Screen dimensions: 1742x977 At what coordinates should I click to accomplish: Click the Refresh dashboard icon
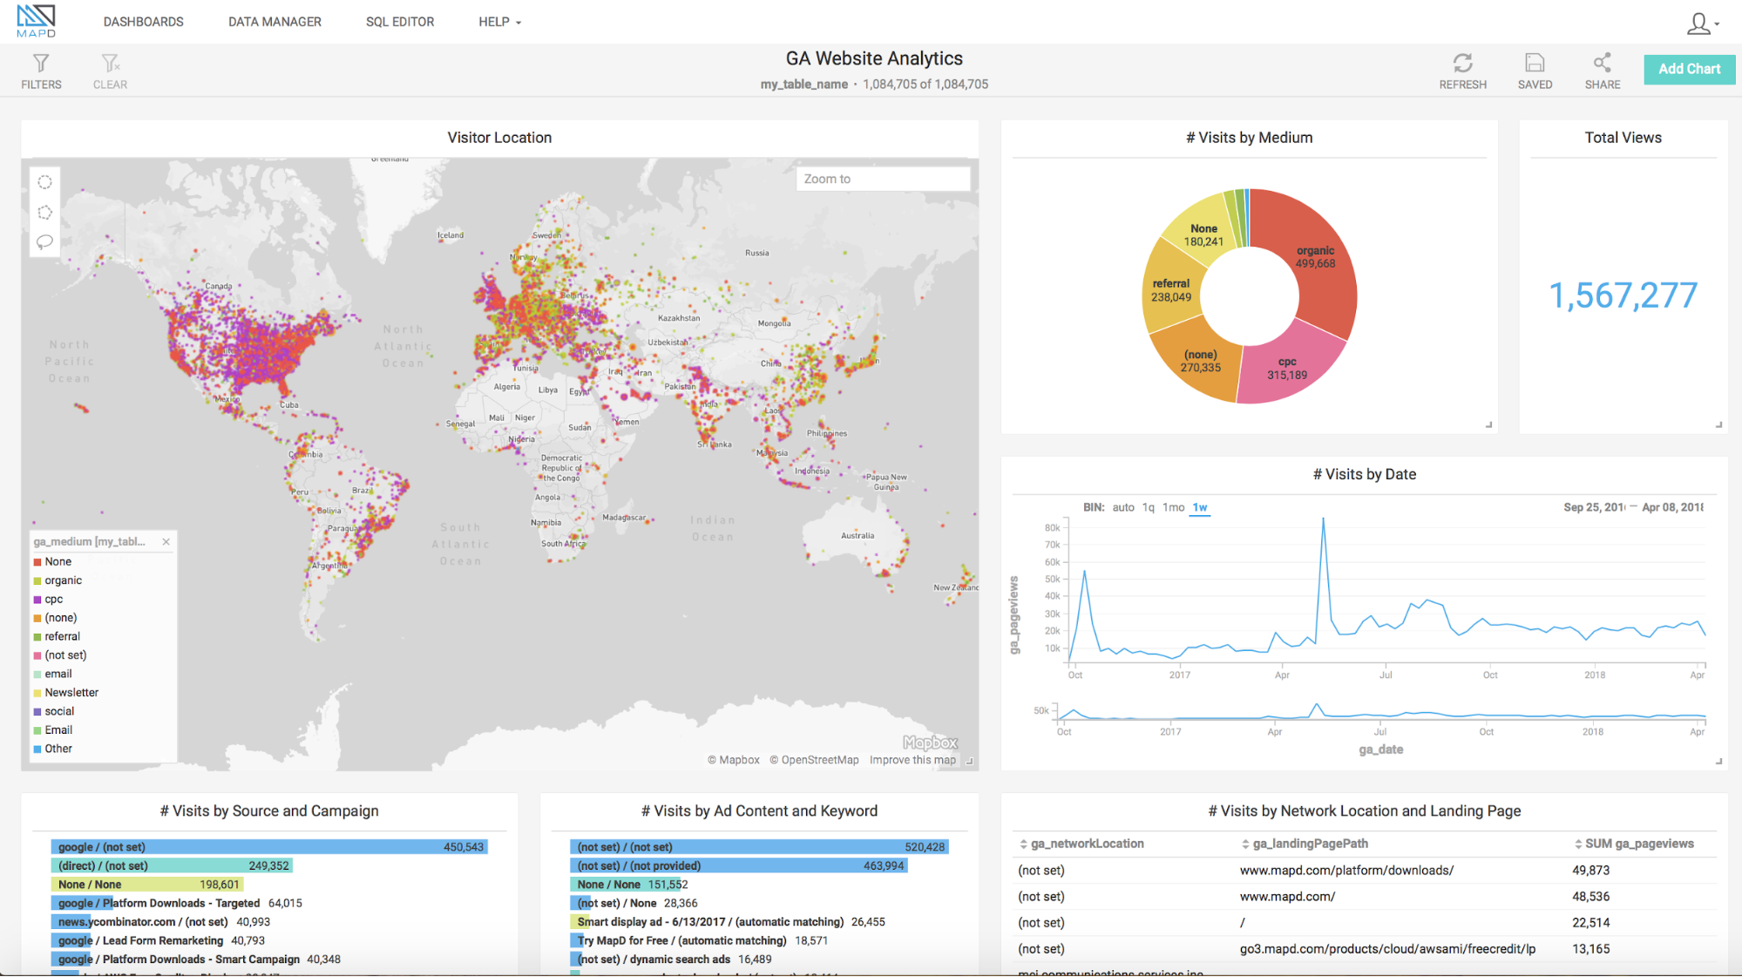(1462, 64)
